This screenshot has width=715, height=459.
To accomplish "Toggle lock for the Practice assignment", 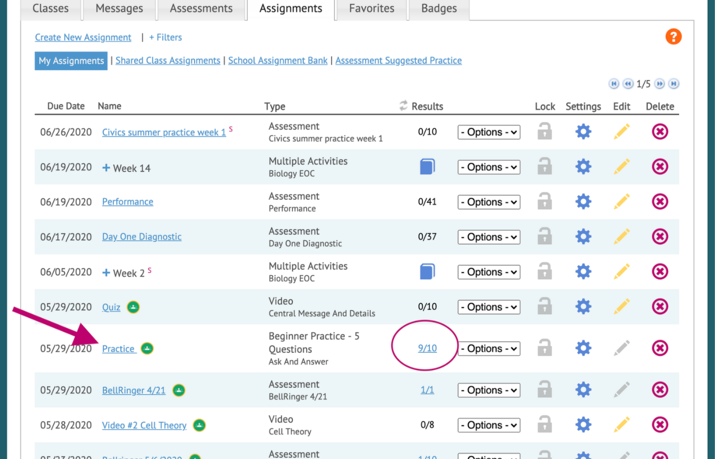I will (x=544, y=348).
